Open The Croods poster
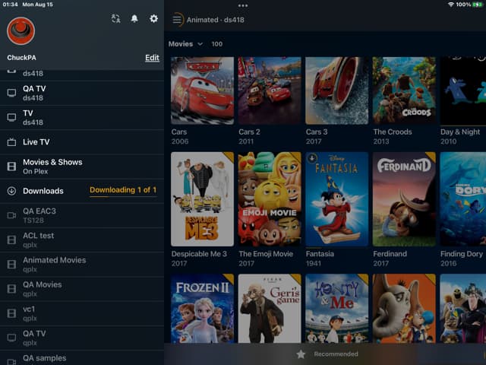Image resolution: width=486 pixels, height=365 pixels. [x=404, y=90]
